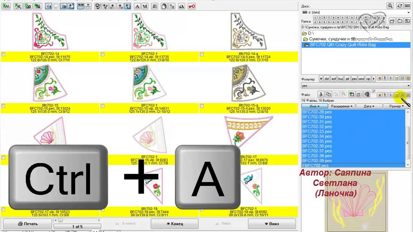Click the horizontal scrollbar above page indicator
Viewport: 413px width, 232px height.
point(77,221)
